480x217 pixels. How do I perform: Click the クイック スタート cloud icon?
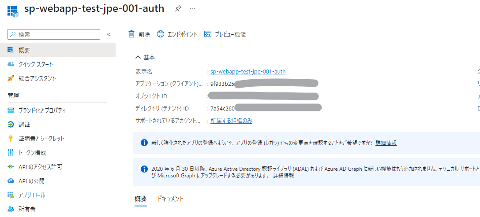tap(11, 64)
